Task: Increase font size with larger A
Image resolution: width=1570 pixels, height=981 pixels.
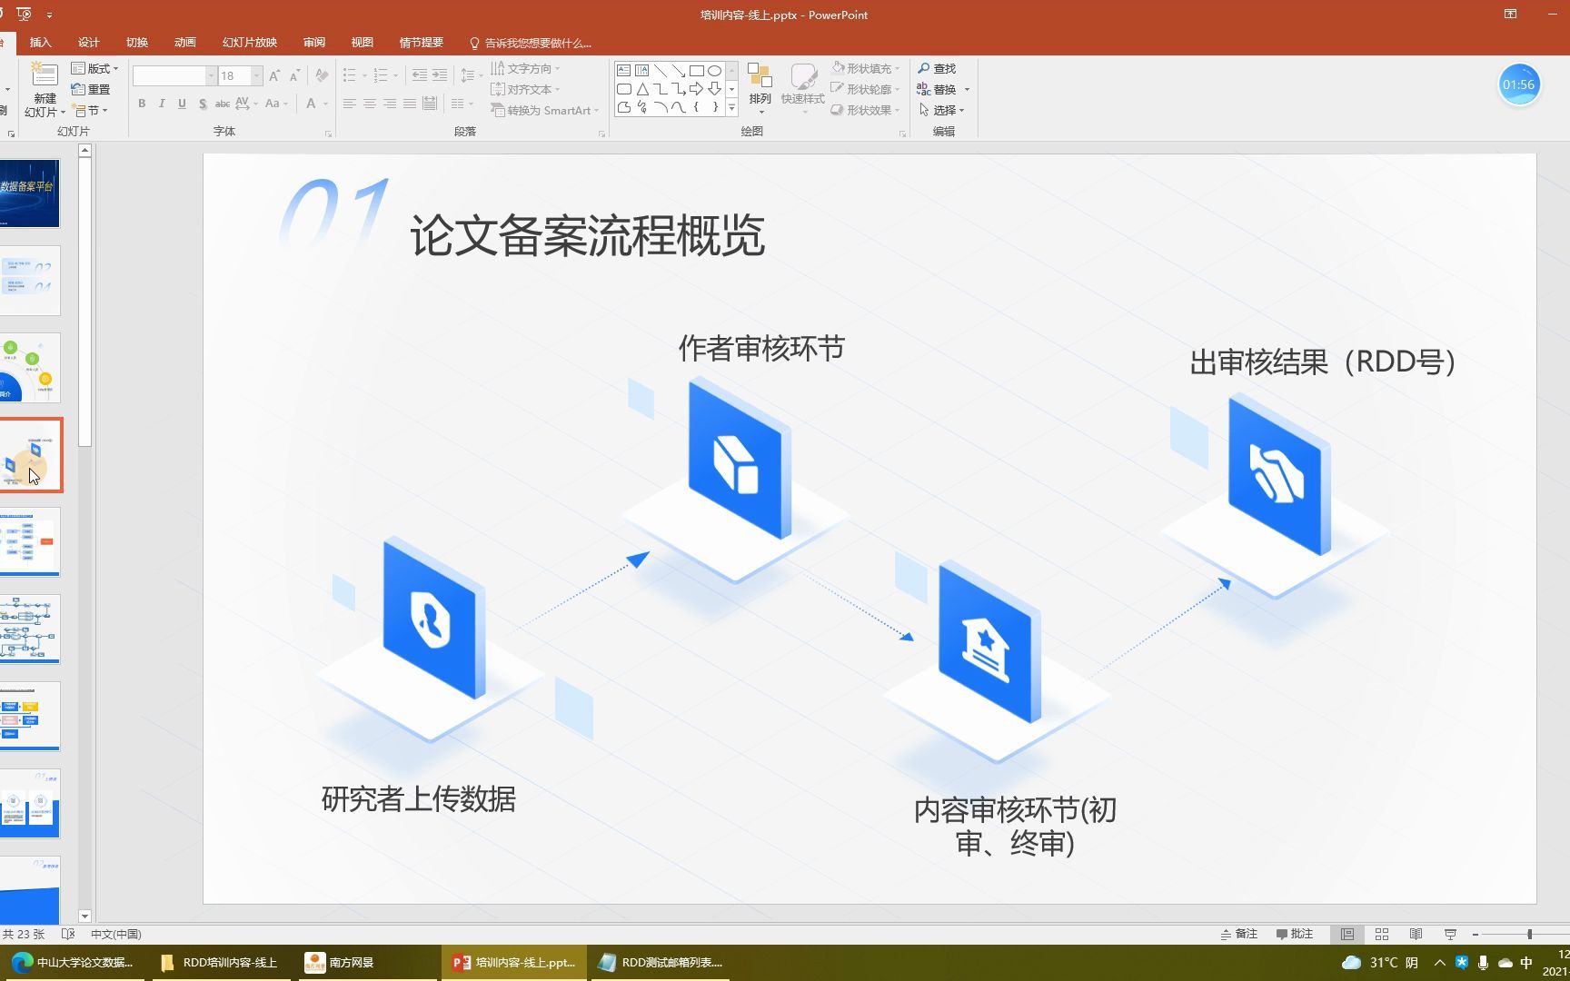Action: pos(274,76)
